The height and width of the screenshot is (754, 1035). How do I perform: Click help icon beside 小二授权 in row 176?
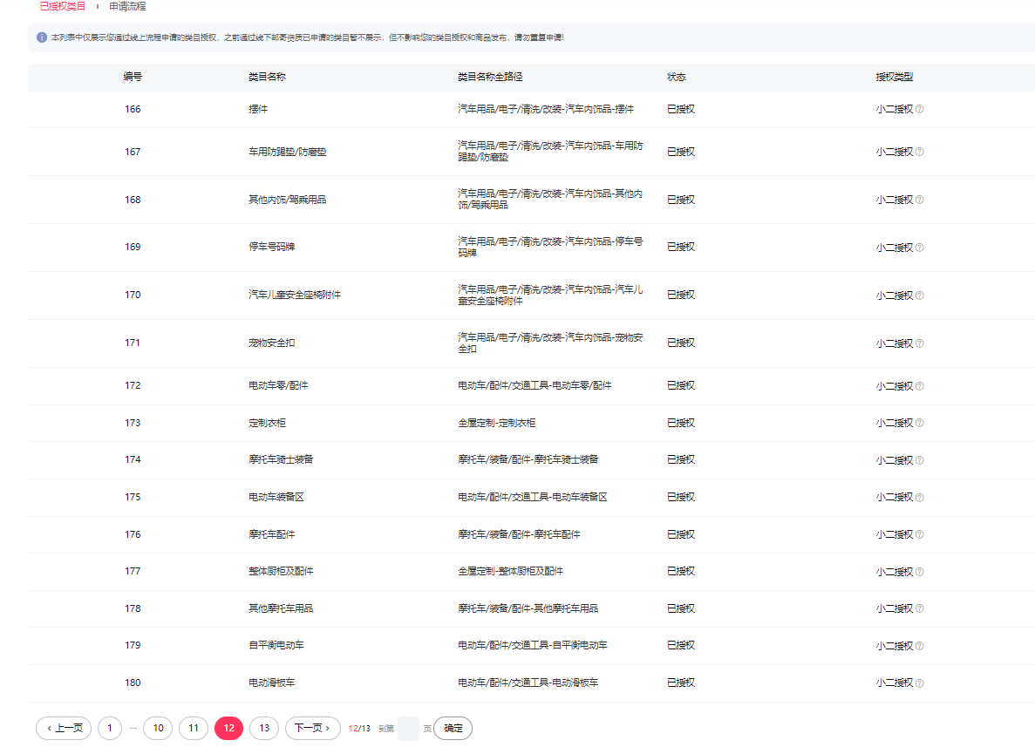coord(919,534)
